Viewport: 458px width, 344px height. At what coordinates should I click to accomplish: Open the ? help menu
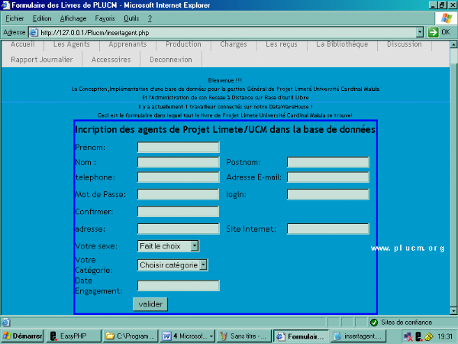click(x=150, y=18)
